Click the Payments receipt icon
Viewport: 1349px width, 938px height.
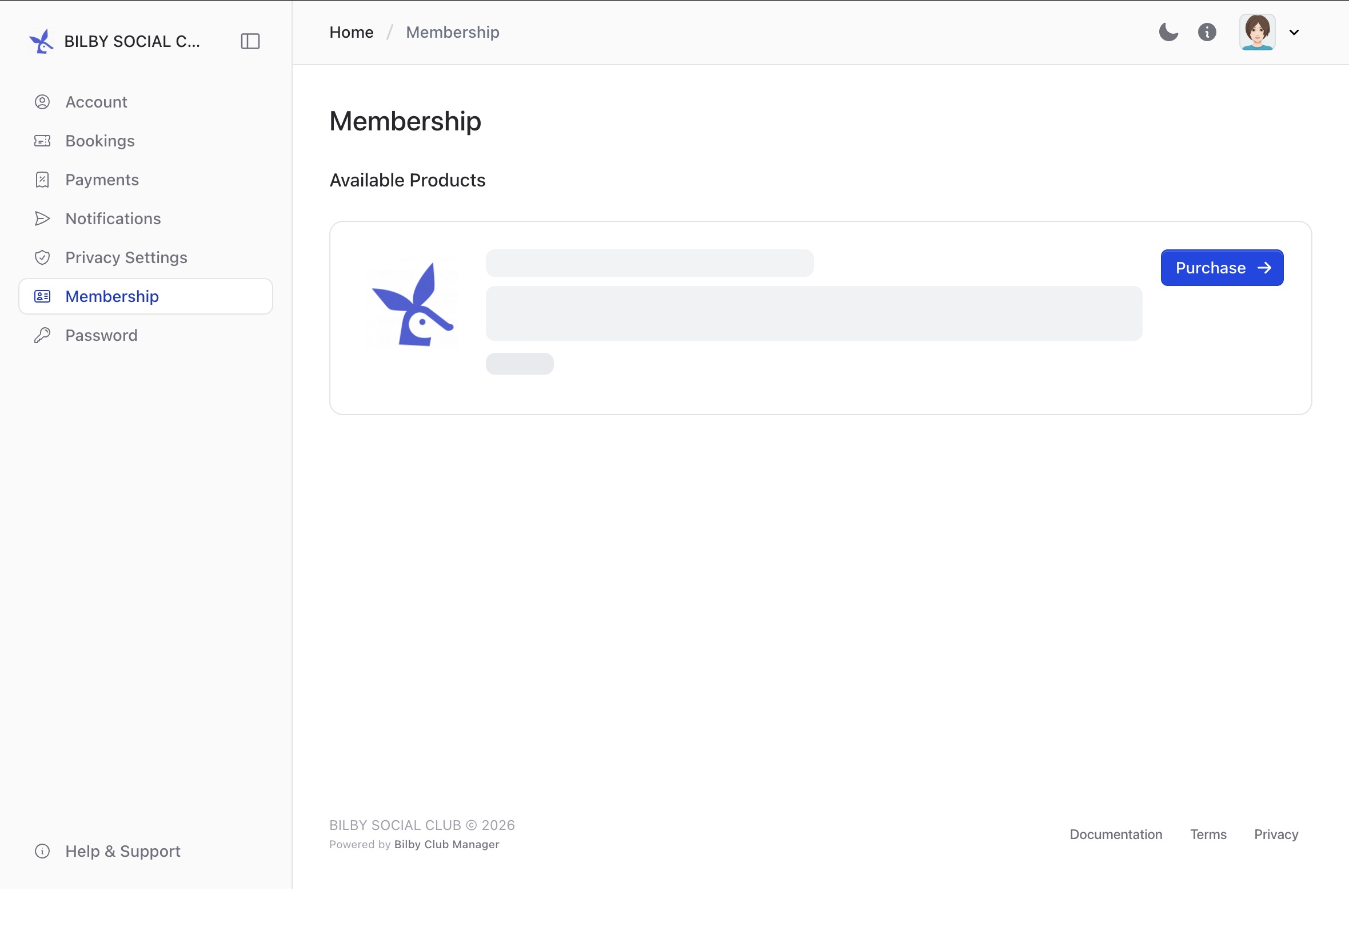(42, 179)
